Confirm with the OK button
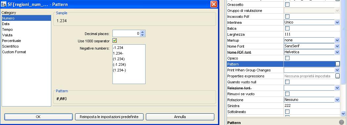Screen dimensions: 347x125 click(x=38, y=117)
